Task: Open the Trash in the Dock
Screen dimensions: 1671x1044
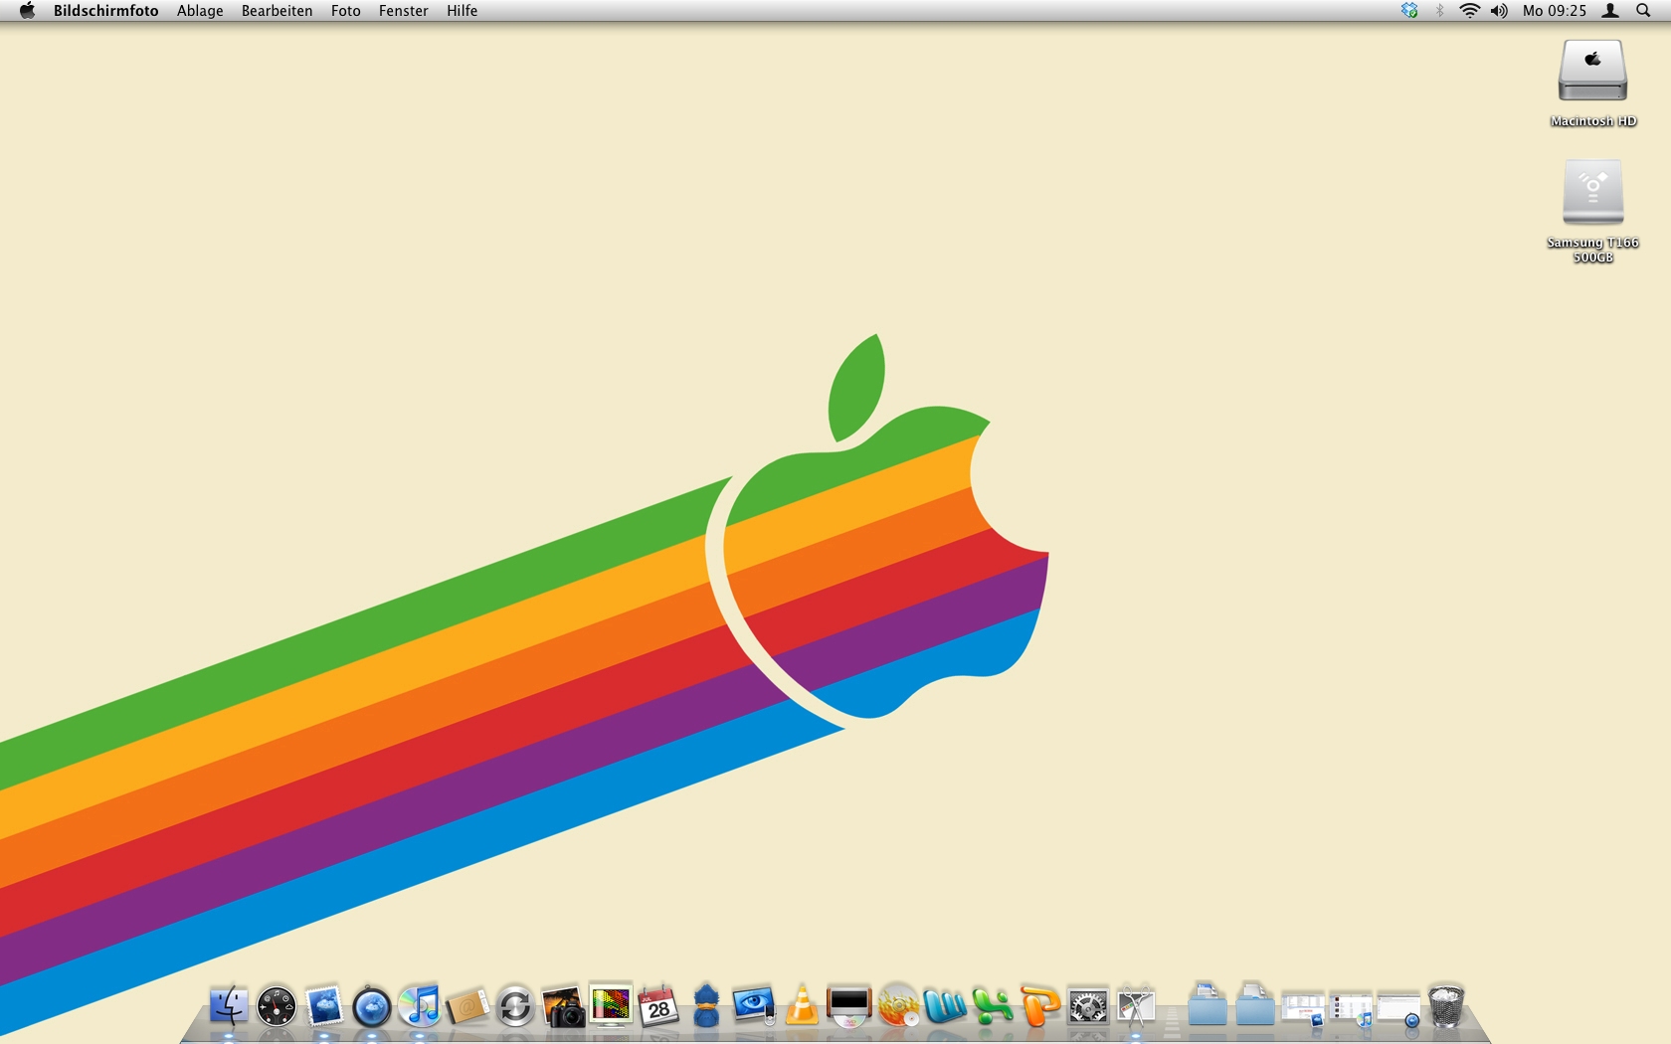Action: (x=1446, y=1006)
